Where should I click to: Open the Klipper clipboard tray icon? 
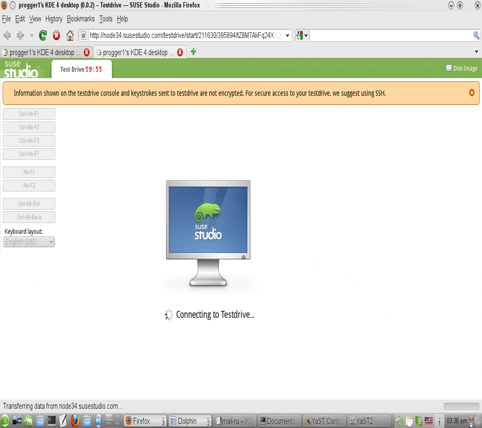[x=409, y=421]
